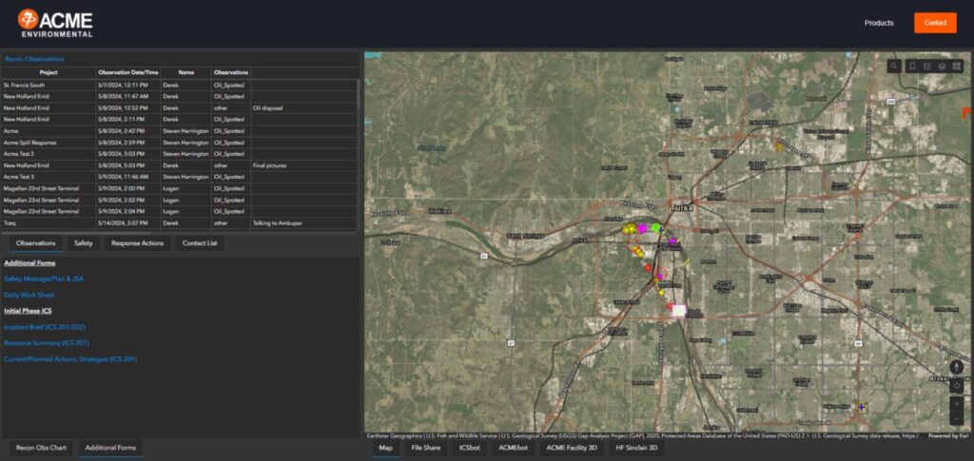This screenshot has width=974, height=461.
Task: Open Current/Planned Actions, Strategies link
Action: [x=70, y=359]
